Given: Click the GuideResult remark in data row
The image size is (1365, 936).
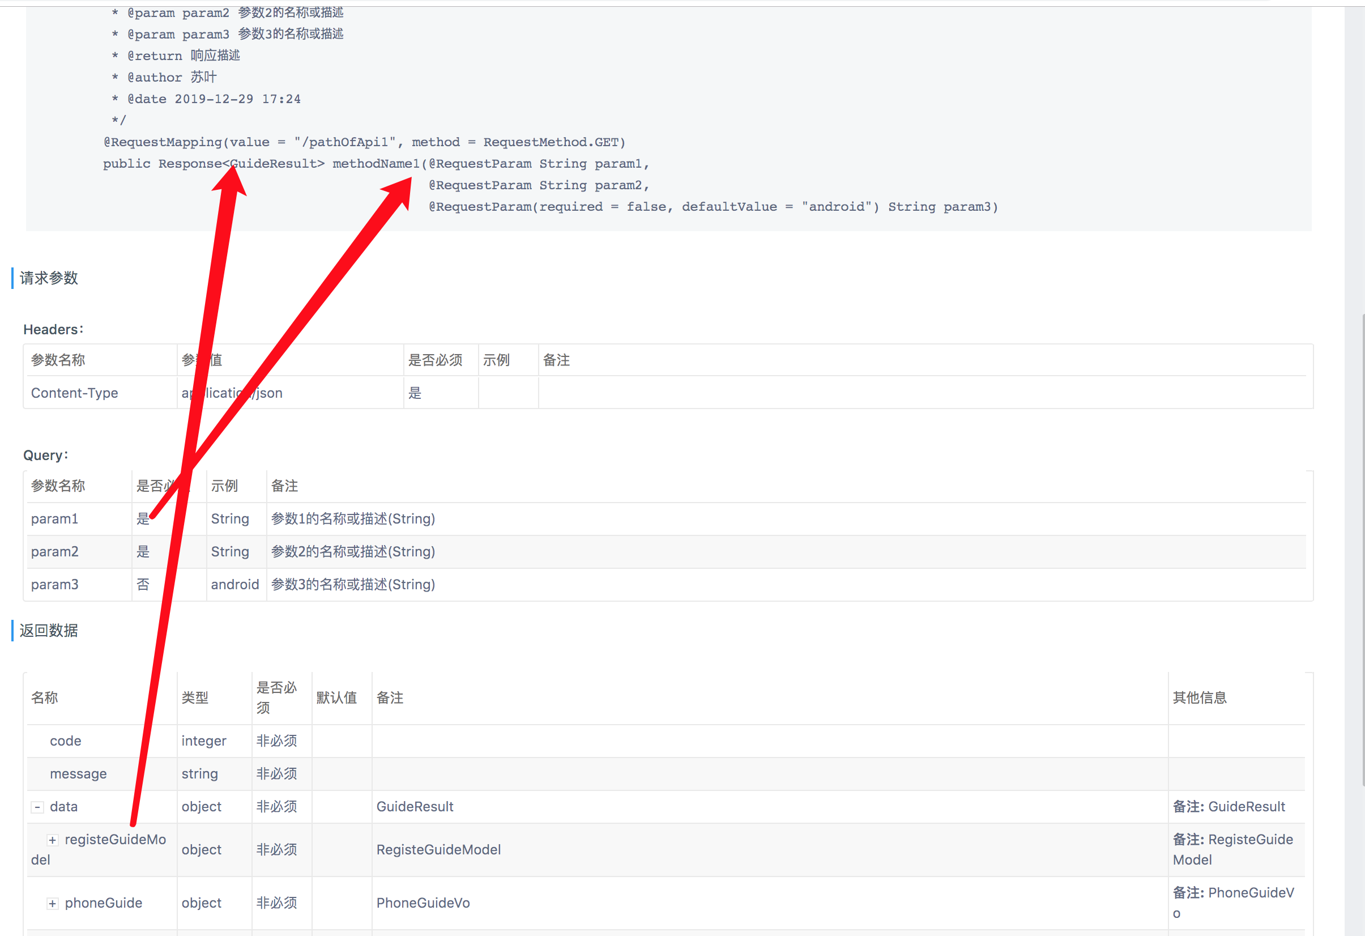Looking at the screenshot, I should click(x=415, y=807).
